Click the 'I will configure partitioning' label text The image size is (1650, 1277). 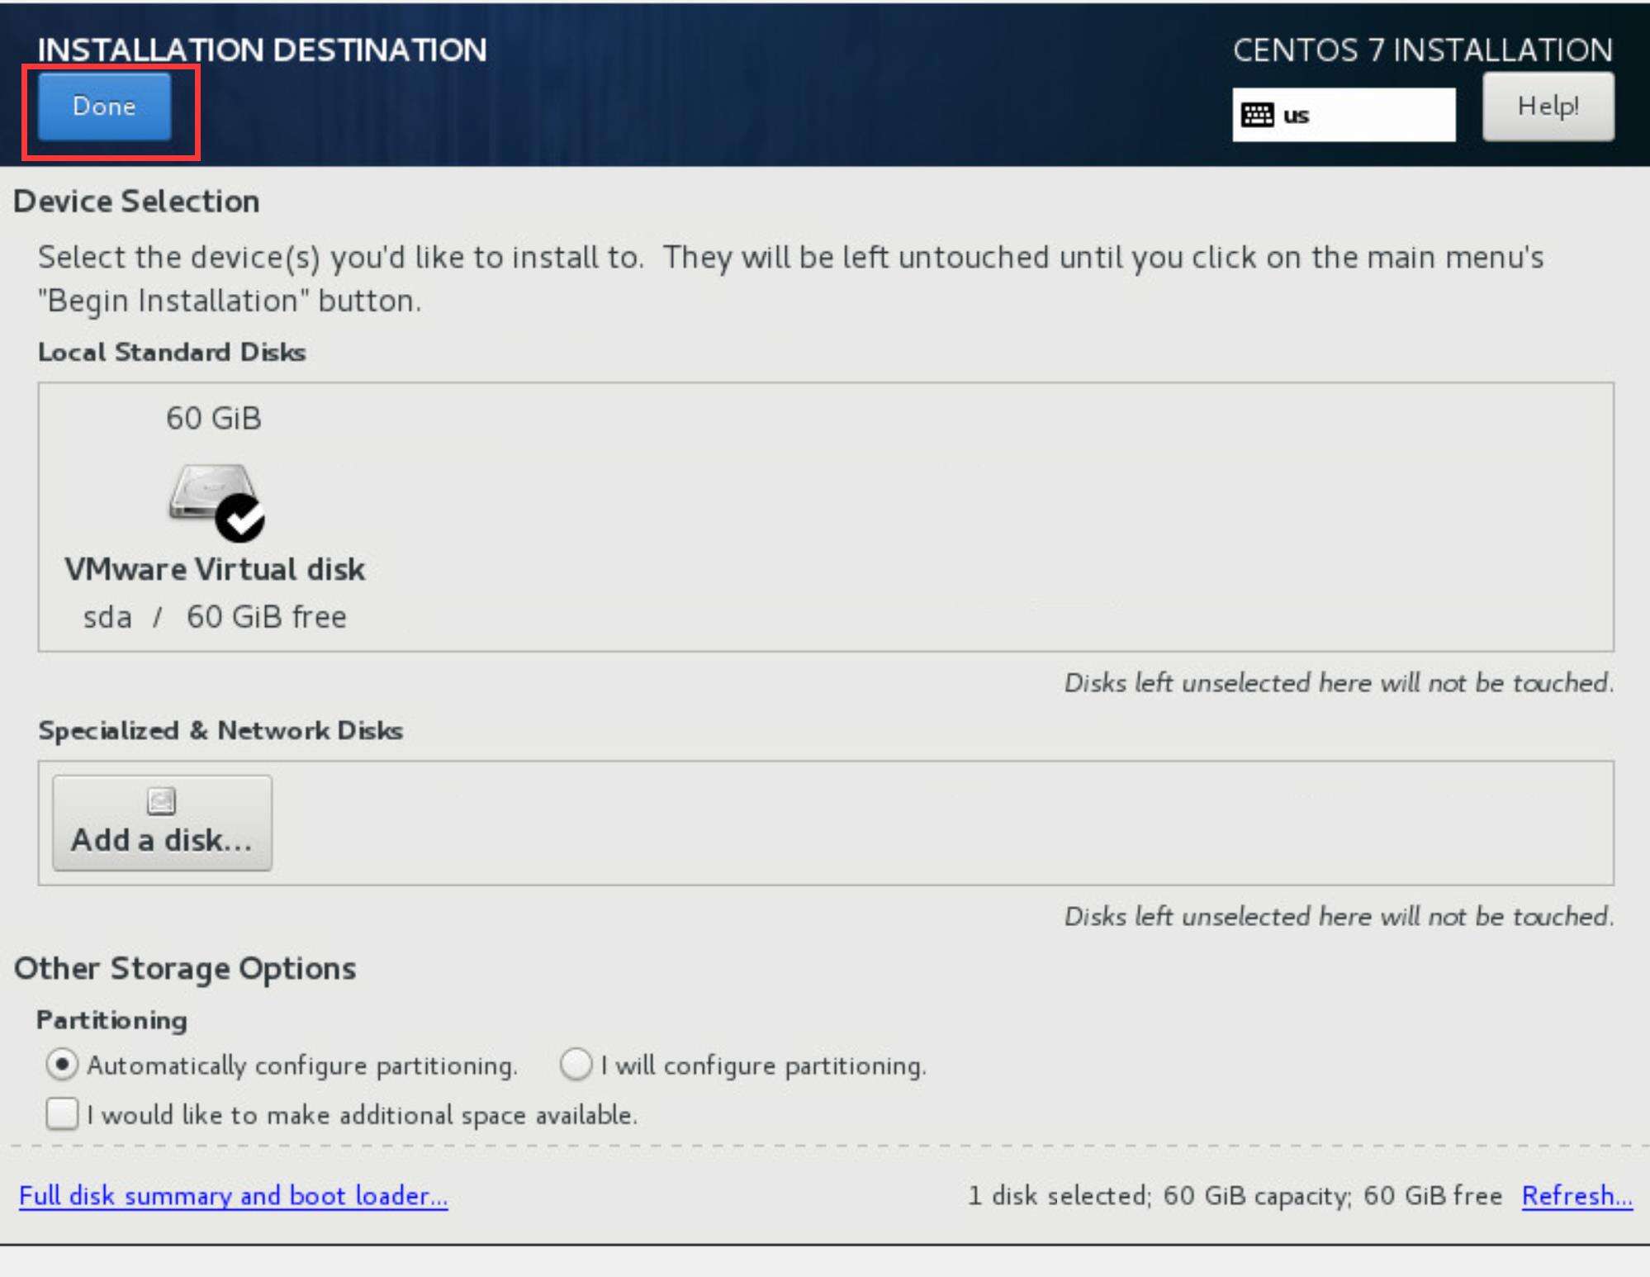(x=763, y=1066)
